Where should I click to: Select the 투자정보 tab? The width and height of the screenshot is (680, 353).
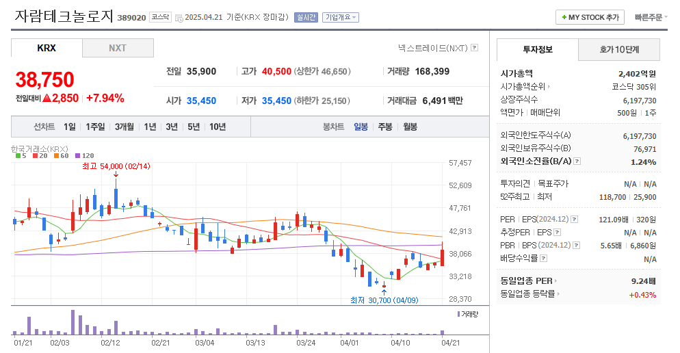(537, 50)
